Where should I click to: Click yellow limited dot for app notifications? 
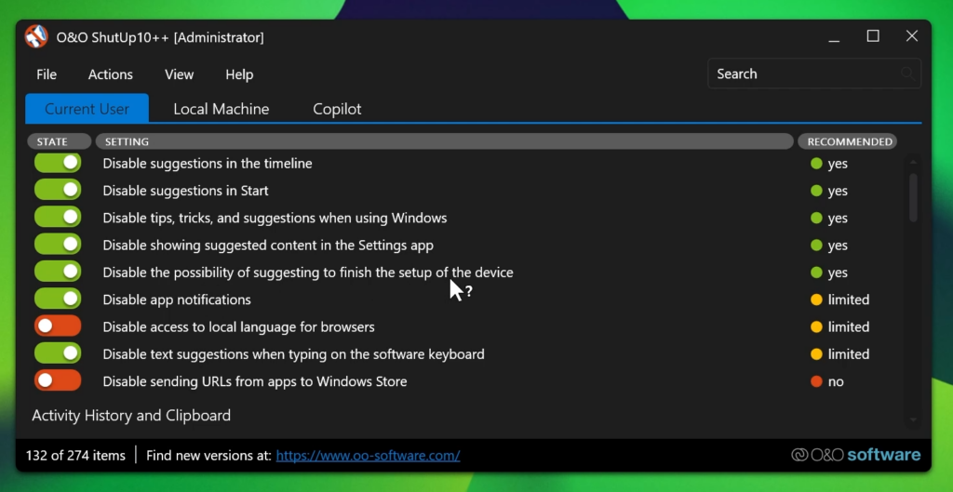pyautogui.click(x=816, y=299)
